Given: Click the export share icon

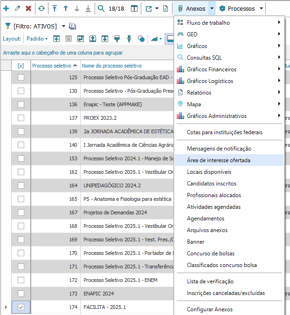Looking at the screenshot, I should [x=149, y=8].
